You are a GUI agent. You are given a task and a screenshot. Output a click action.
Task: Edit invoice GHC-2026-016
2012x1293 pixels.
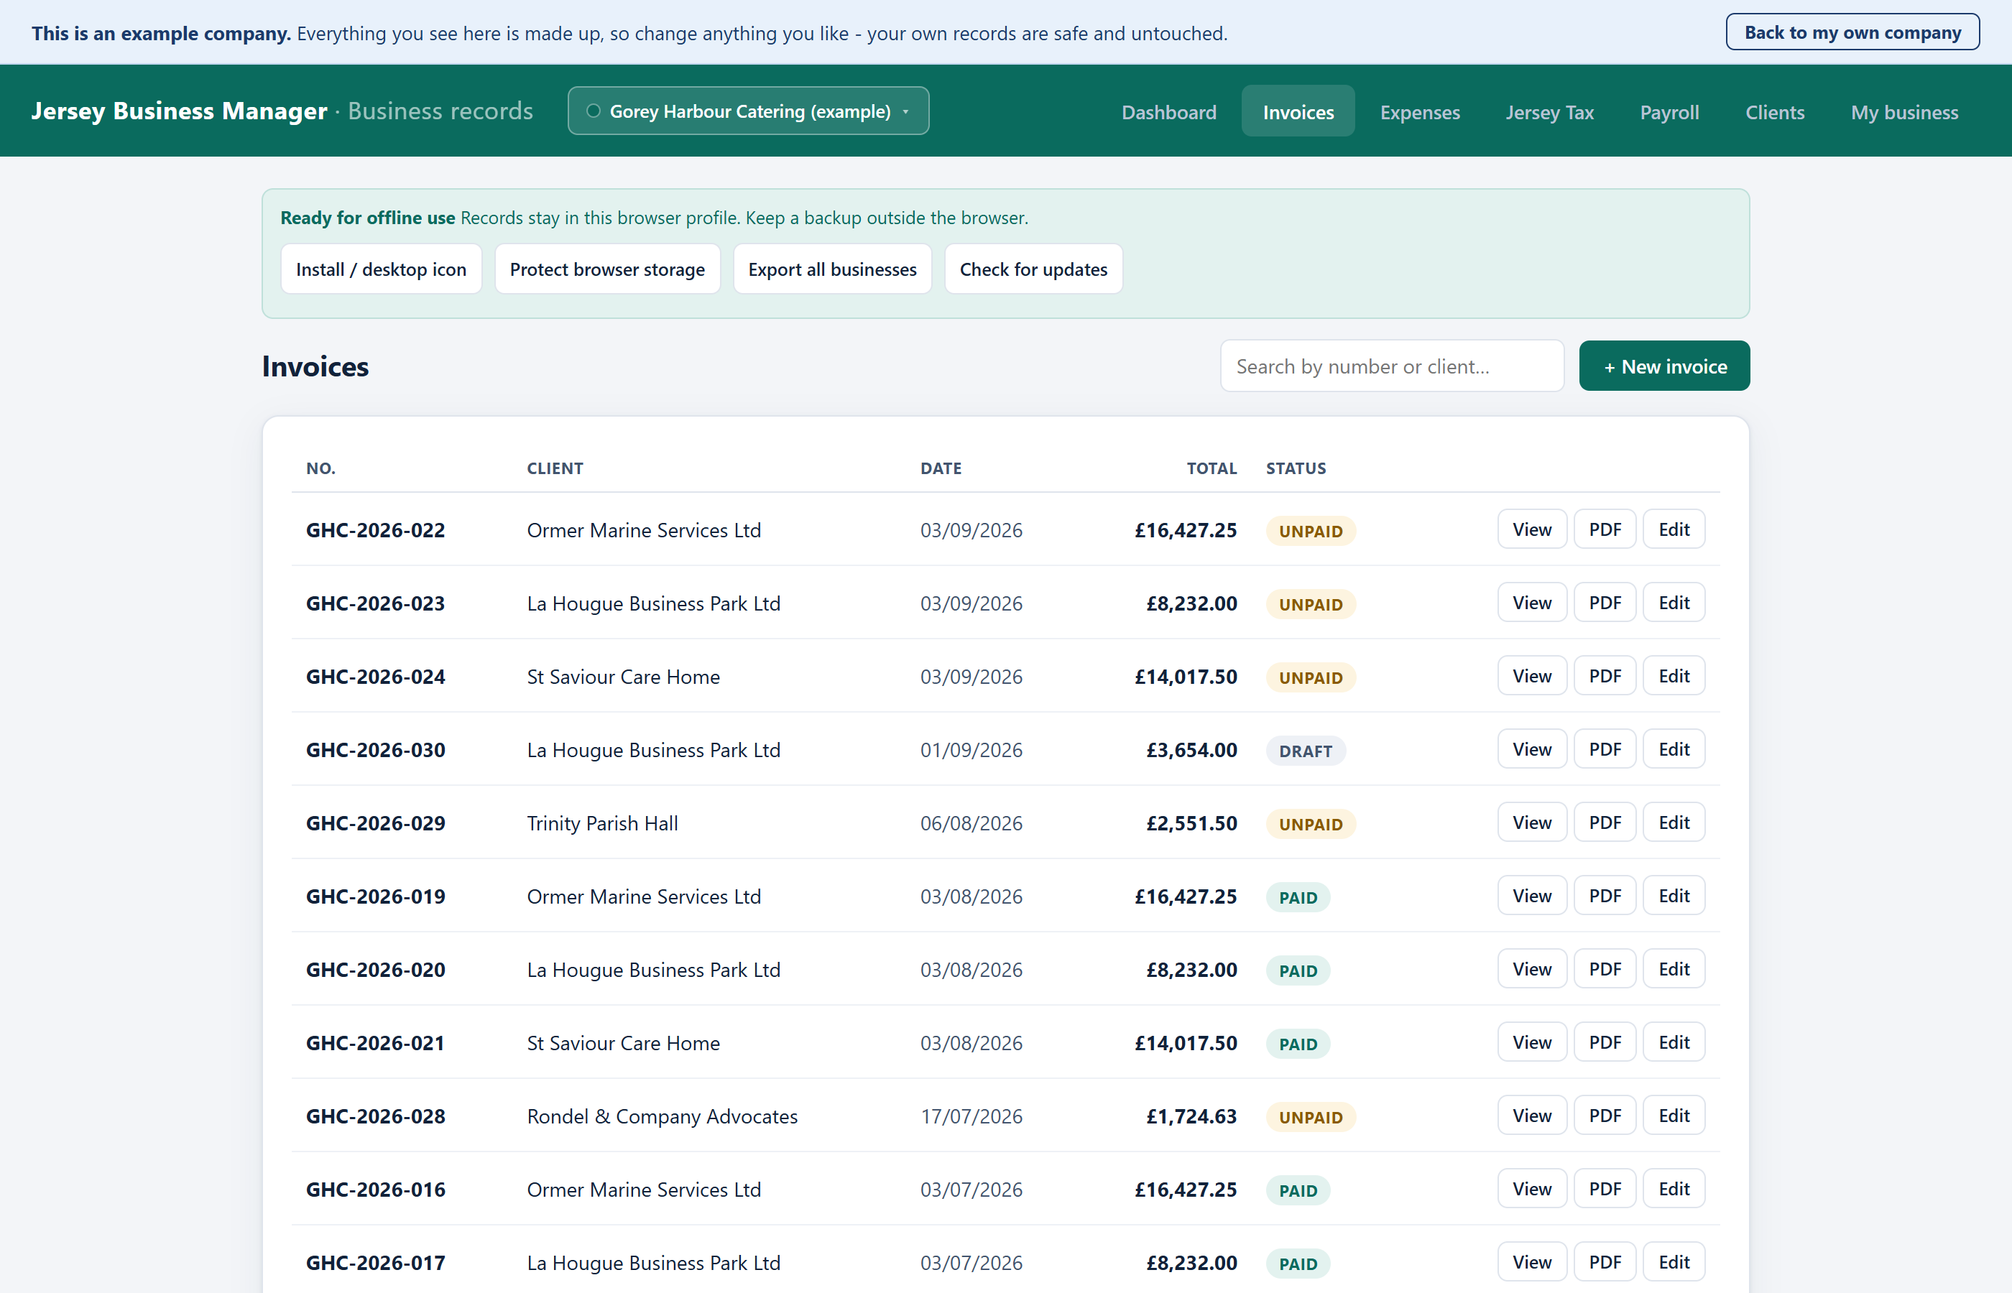pyautogui.click(x=1673, y=1188)
